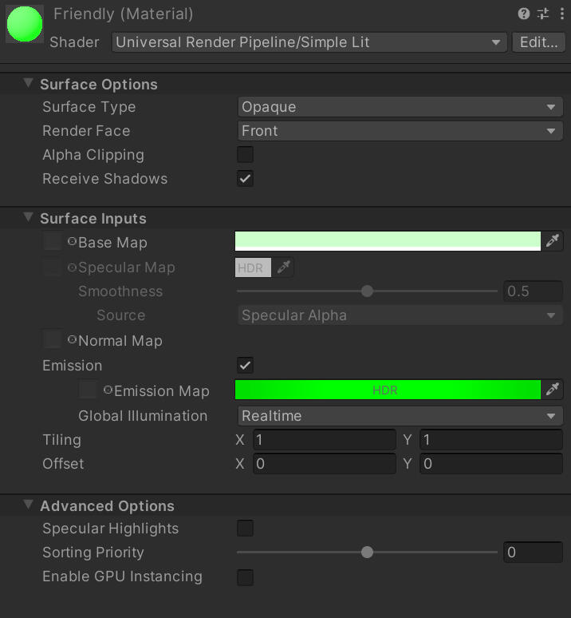Open the Render Face dropdown
This screenshot has height=618, width=571.
[400, 131]
